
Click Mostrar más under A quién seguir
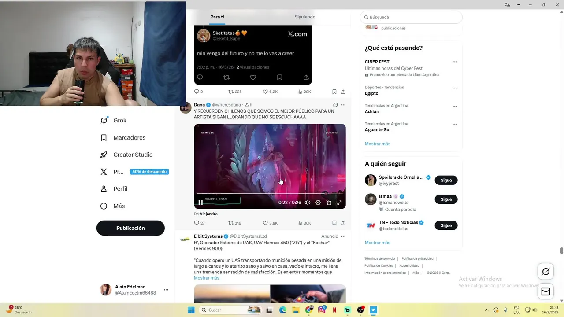click(377, 243)
